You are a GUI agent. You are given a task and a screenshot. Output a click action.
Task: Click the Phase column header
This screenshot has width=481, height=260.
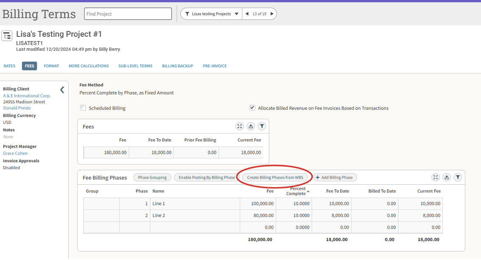142,191
